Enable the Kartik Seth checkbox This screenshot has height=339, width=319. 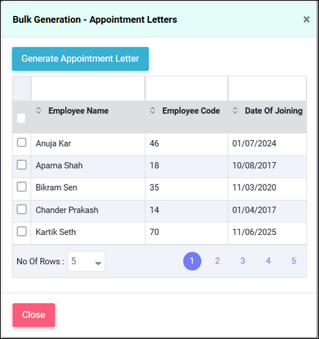pos(21,232)
